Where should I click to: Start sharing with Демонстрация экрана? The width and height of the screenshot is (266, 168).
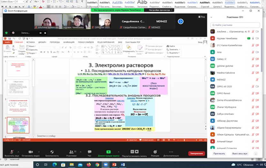109,152
